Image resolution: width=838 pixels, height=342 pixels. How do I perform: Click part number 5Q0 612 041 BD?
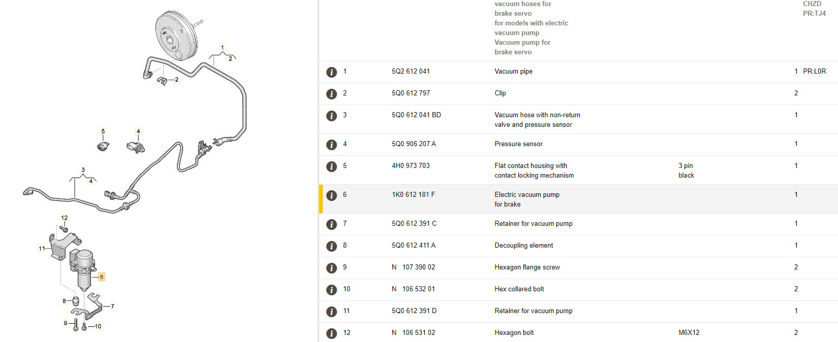pyautogui.click(x=416, y=115)
